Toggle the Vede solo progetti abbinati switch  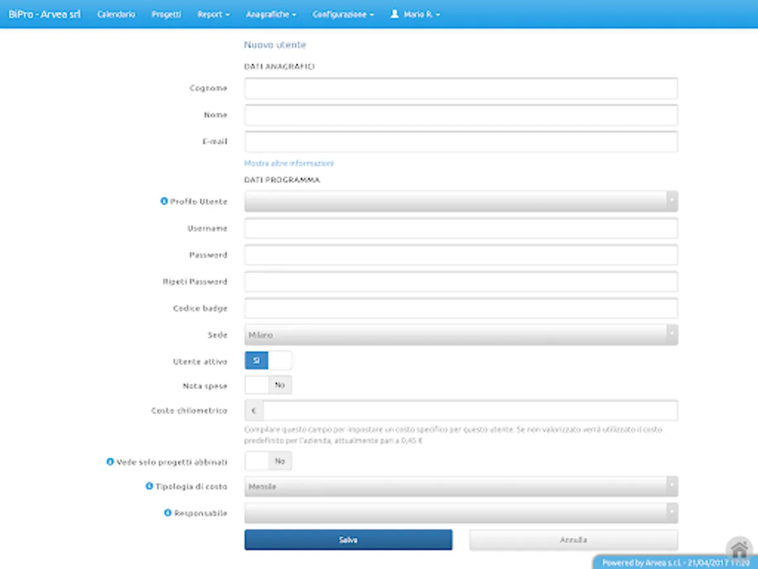(x=268, y=462)
